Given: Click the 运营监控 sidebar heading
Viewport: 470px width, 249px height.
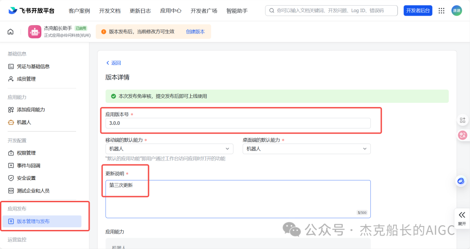Looking at the screenshot, I should point(17,239).
